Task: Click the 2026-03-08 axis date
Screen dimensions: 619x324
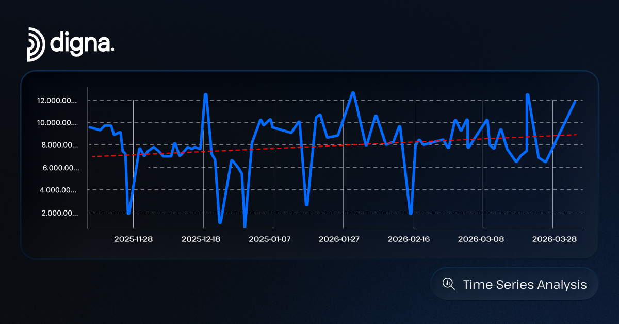Action: (479, 239)
